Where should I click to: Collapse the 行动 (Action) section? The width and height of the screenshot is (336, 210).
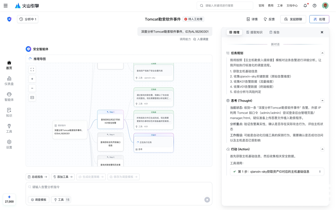pyautogui.click(x=322, y=149)
